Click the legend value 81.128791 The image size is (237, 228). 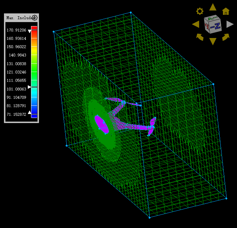(x=17, y=106)
